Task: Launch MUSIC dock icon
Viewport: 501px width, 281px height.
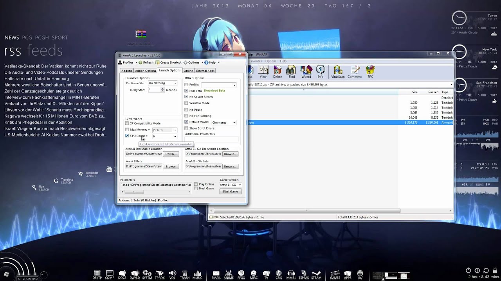Action: pyautogui.click(x=197, y=275)
